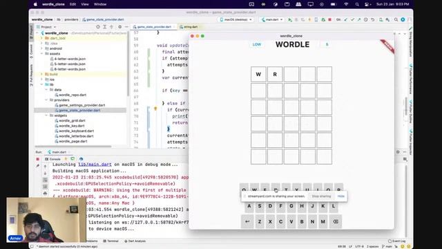This screenshot has height=249, width=442.
Task: Collapse the providers folder
Action: tap(46, 100)
